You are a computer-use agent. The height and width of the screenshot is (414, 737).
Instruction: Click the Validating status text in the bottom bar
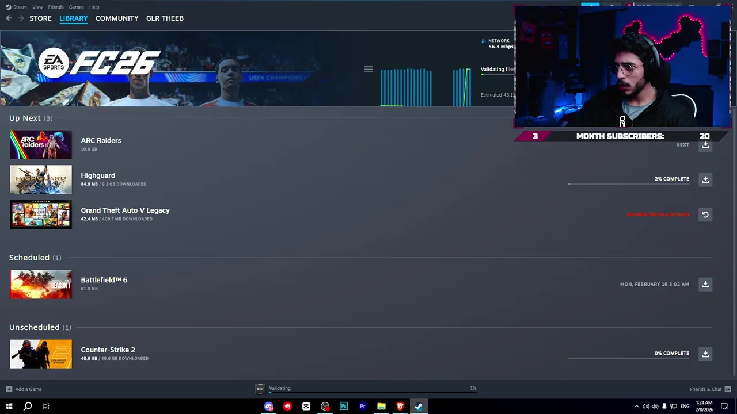coord(280,388)
